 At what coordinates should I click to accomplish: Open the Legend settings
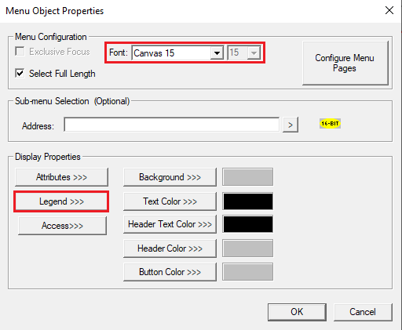[x=61, y=201]
